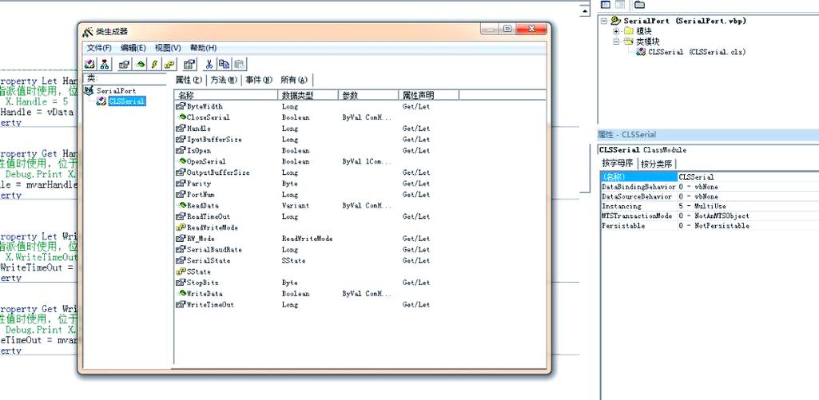The width and height of the screenshot is (819, 400).
Task: Click the View Object icon in project explorer
Action: 620,5
